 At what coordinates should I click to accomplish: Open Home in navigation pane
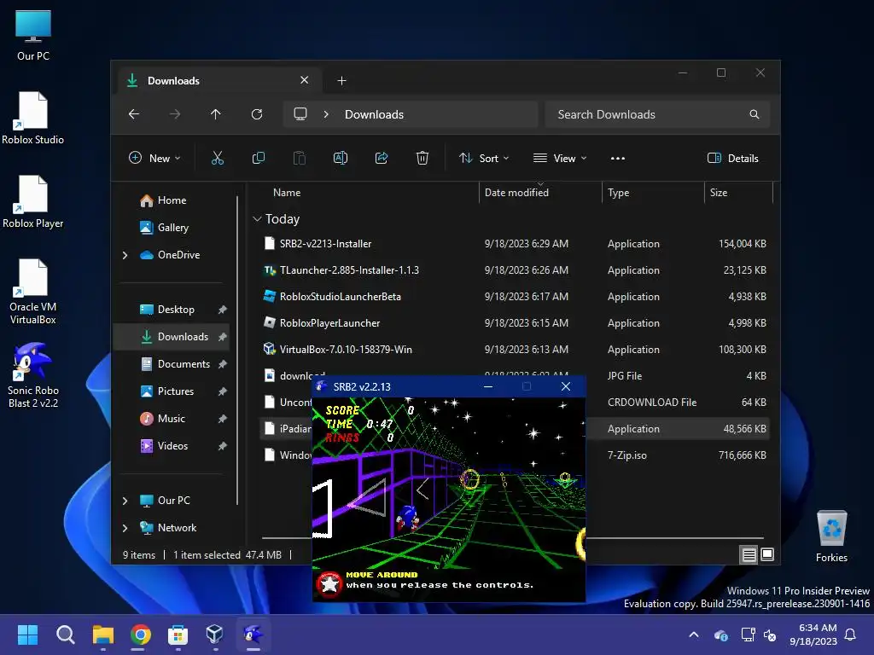(172, 200)
